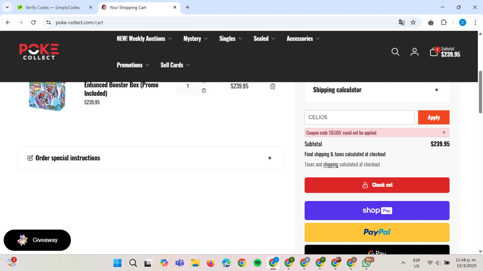Open the cart bag icon in header
The width and height of the screenshot is (483, 271).
(434, 52)
